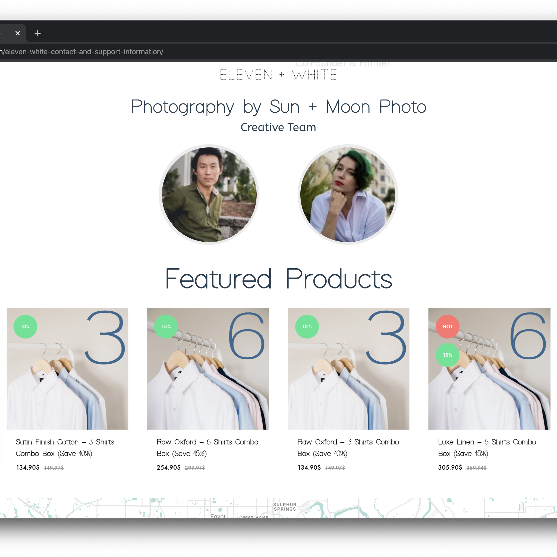Click the man in green shirt photo
This screenshot has height=557, width=557.
[x=209, y=195]
